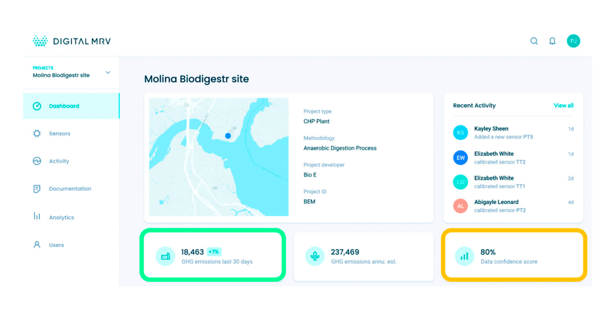Click the Dashboard gauge icon
This screenshot has width=616, height=314.
click(x=37, y=106)
